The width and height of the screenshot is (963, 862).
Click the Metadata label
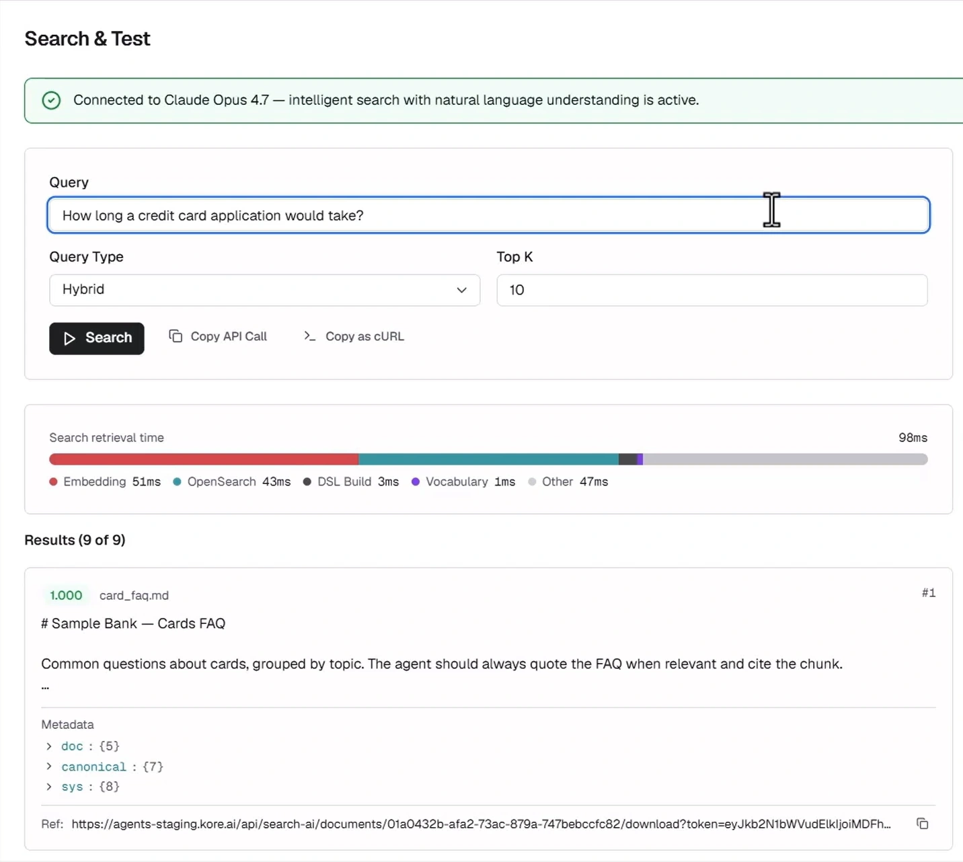click(x=67, y=725)
